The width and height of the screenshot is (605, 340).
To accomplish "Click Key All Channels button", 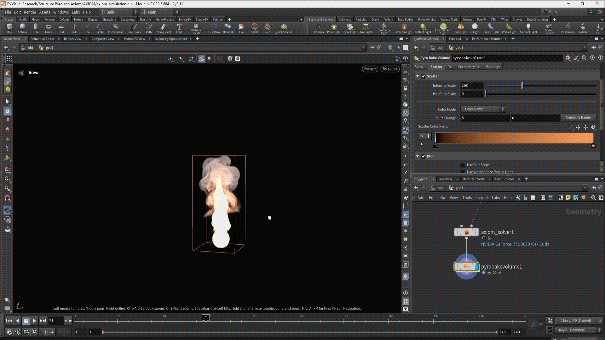I will point(571,330).
